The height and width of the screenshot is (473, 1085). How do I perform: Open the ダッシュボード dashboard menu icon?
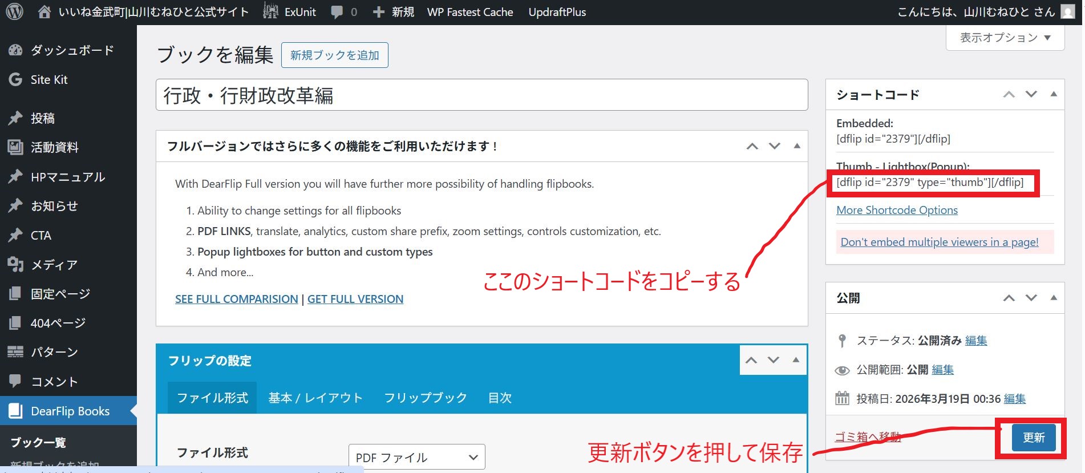15,50
